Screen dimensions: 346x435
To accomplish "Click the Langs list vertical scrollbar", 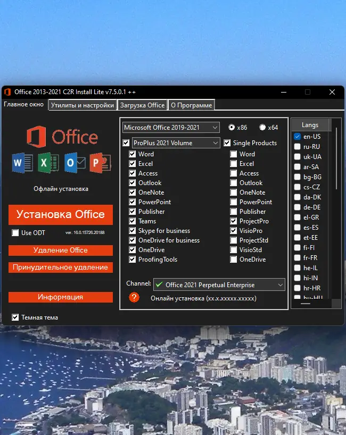I will [x=336, y=158].
